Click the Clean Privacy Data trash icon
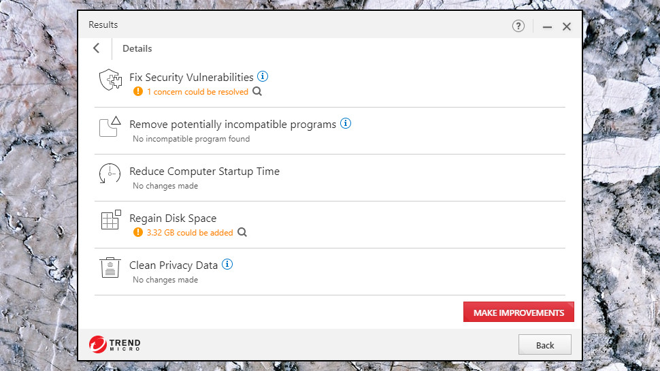660x371 pixels. point(110,268)
